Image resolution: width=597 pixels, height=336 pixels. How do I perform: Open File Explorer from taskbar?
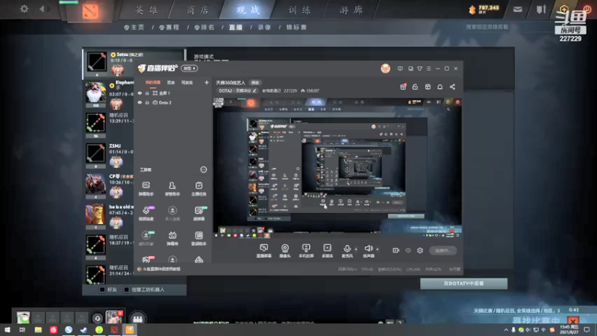tap(38, 330)
